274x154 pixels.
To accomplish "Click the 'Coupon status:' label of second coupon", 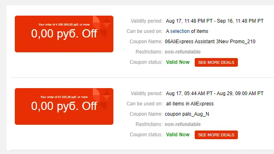I will pos(146,135).
